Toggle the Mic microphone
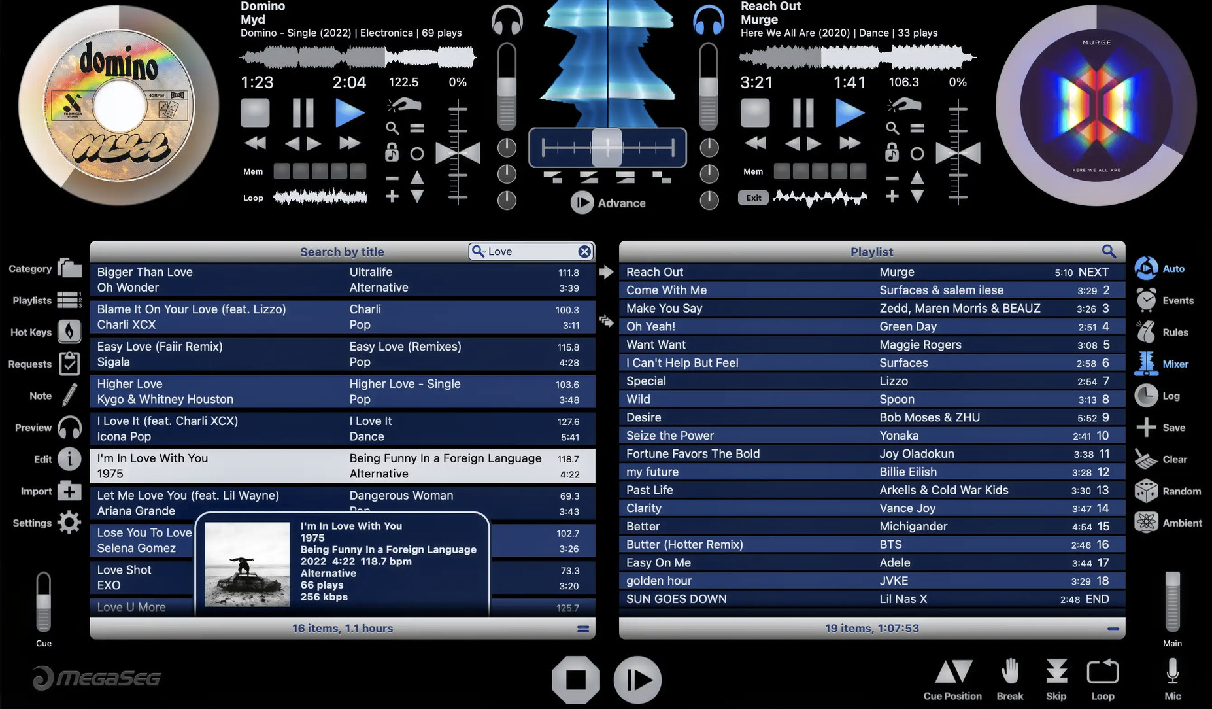Screen dimensions: 1212x709 click(1173, 671)
